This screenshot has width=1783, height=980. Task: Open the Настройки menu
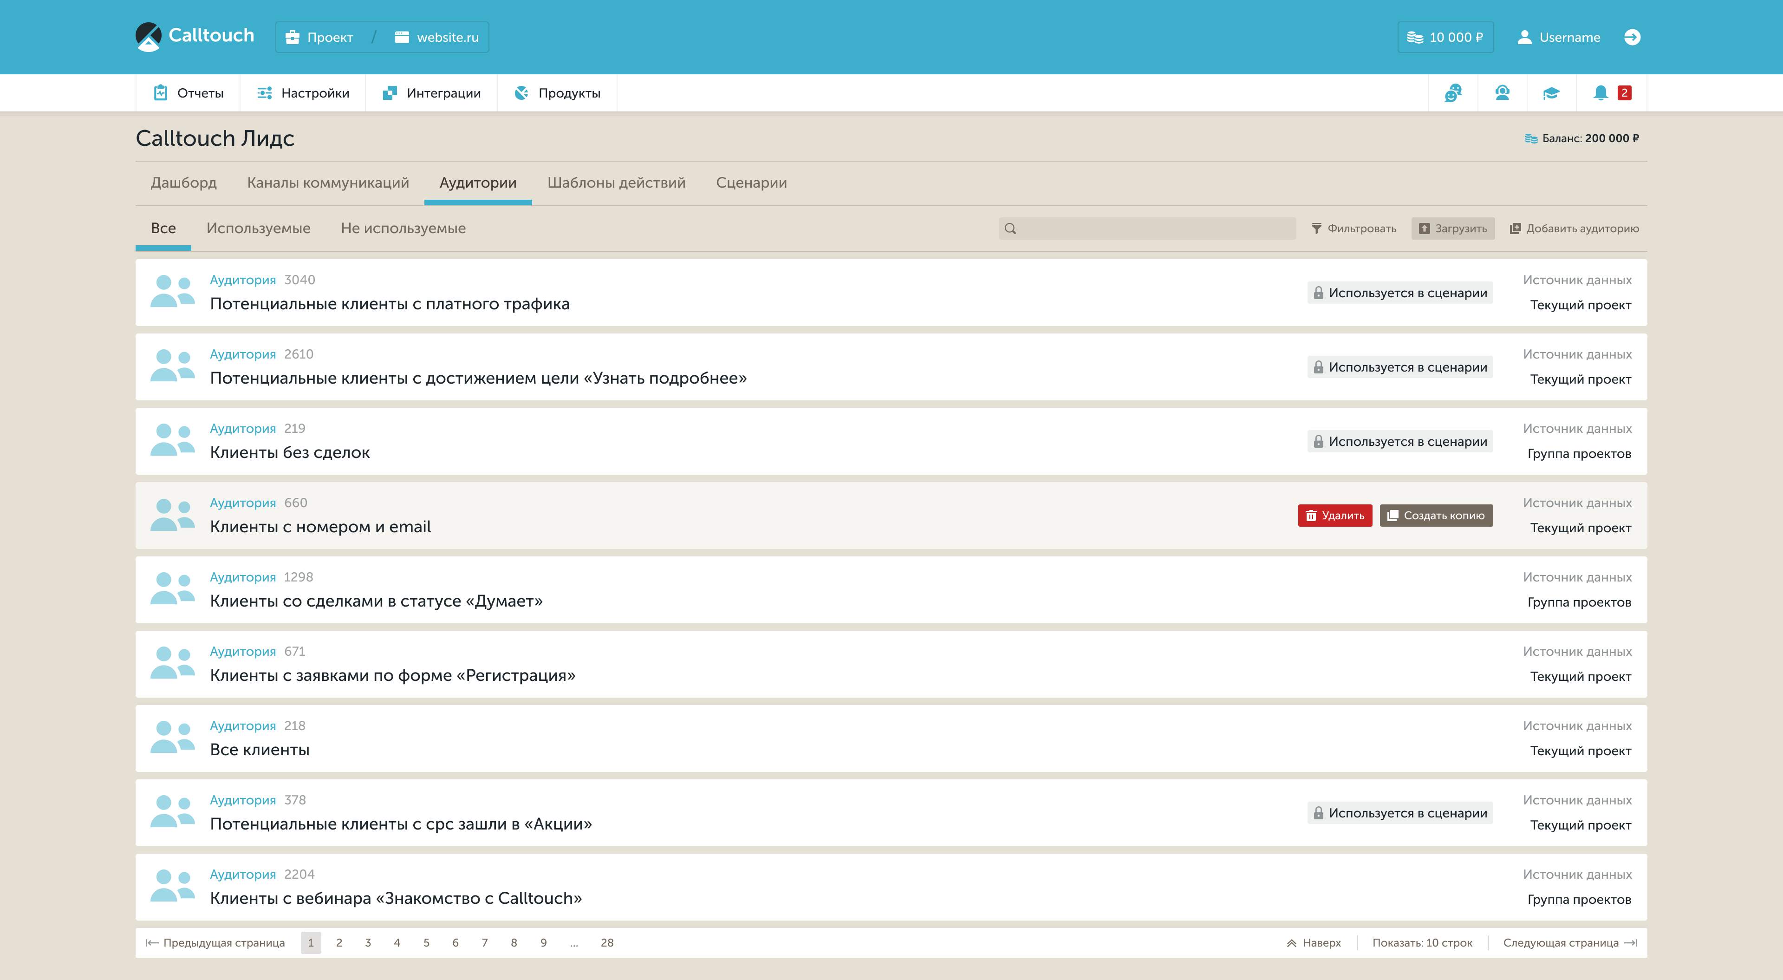click(303, 93)
